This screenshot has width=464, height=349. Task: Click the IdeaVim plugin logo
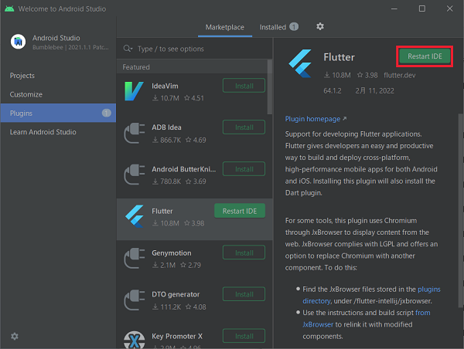(x=134, y=91)
